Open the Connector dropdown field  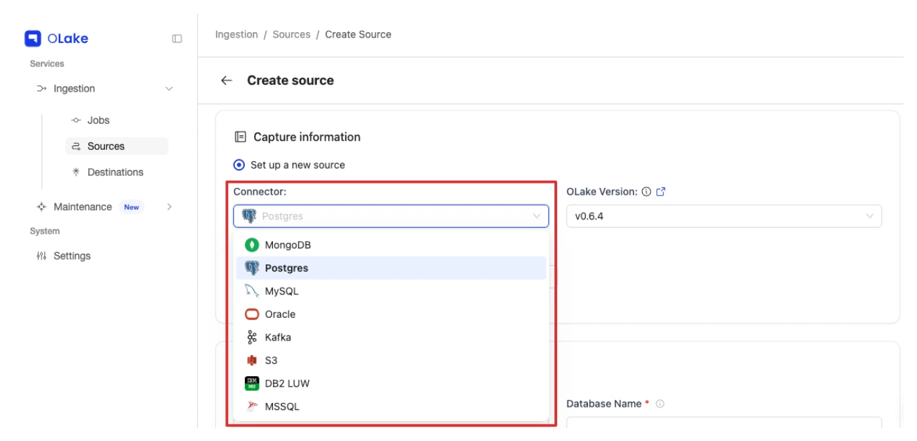tap(391, 216)
